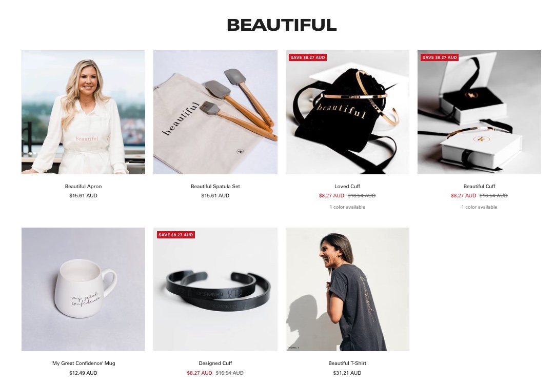The width and height of the screenshot is (554, 386).
Task: Open the 'My Great Confidence' Mug image
Action: [84, 289]
